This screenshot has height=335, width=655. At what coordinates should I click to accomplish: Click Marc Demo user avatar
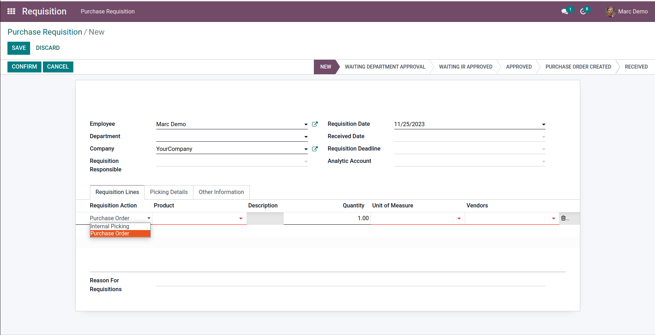(610, 12)
